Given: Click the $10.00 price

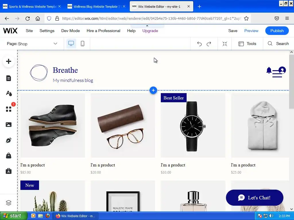Looking at the screenshot, I should click(166, 172).
